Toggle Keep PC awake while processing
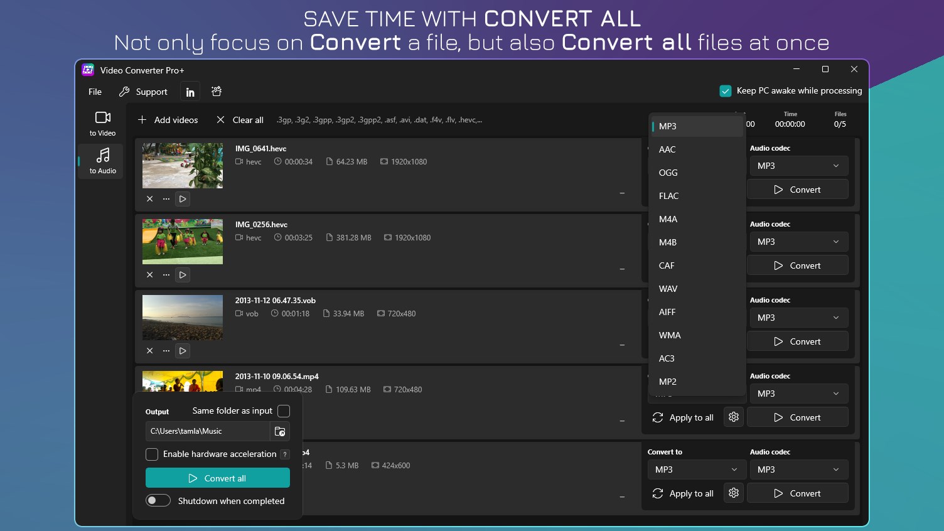 (726, 91)
